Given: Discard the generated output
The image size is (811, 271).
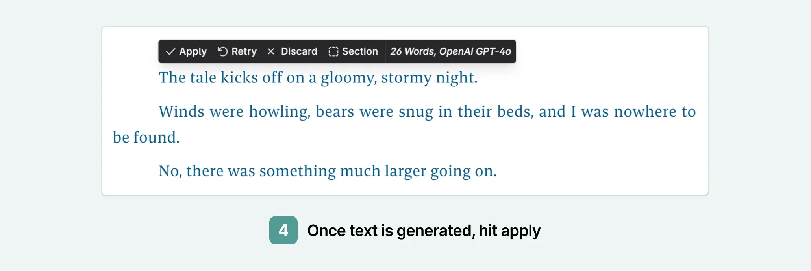Looking at the screenshot, I should 298,51.
